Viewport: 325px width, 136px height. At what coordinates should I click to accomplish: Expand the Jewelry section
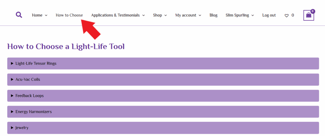pyautogui.click(x=163, y=128)
